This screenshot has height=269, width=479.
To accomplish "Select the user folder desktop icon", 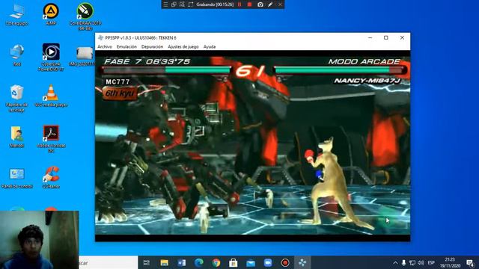I will pos(16,137).
